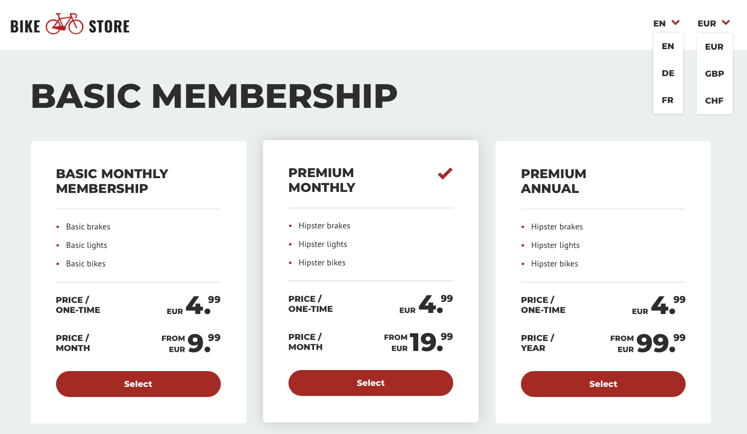Viewport: 747px width, 434px height.
Task: Pick EN in the language dropdown list
Action: click(668, 47)
